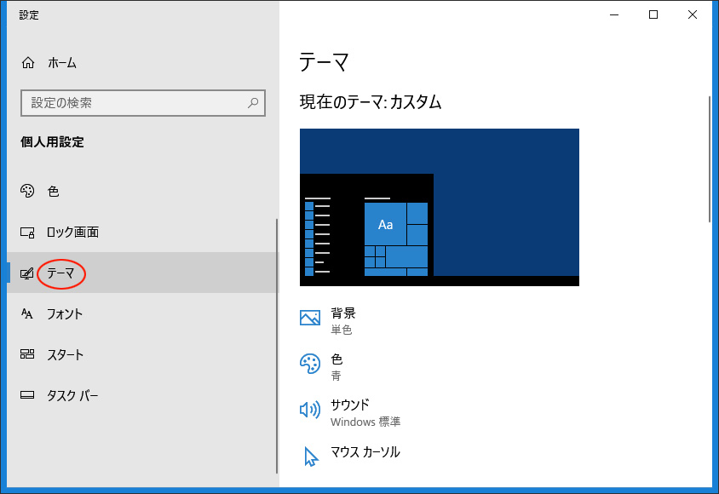This screenshot has width=719, height=494.
Task: Open フォント settings page
Action: tap(65, 314)
